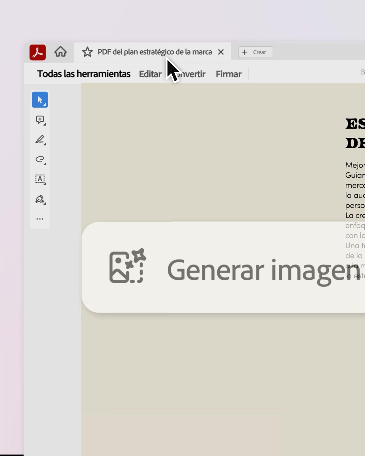The image size is (365, 456).
Task: Click the generate image sparkle icon
Action: pyautogui.click(x=127, y=266)
